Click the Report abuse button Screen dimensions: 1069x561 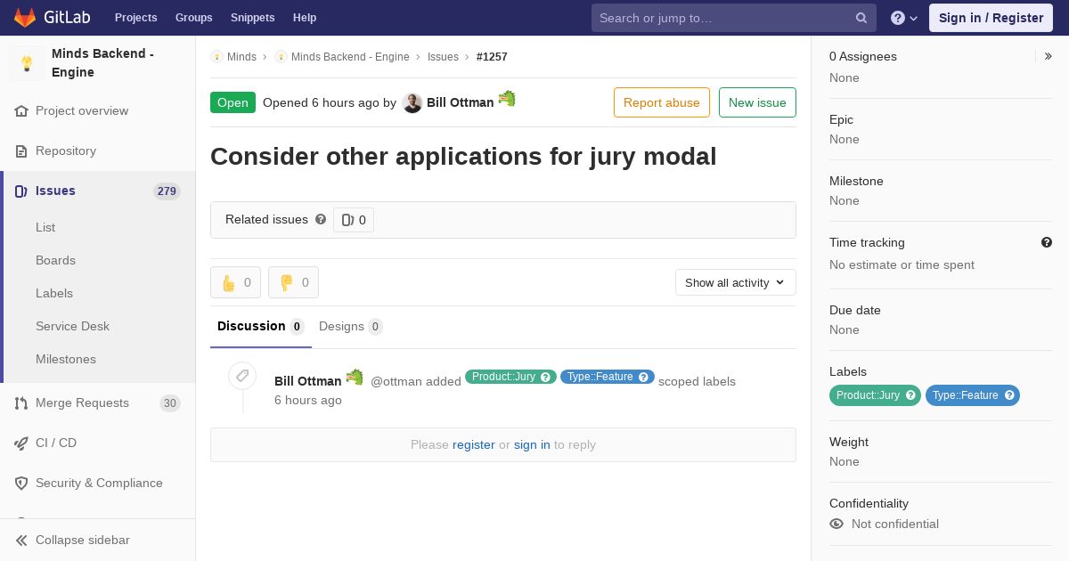(x=662, y=102)
